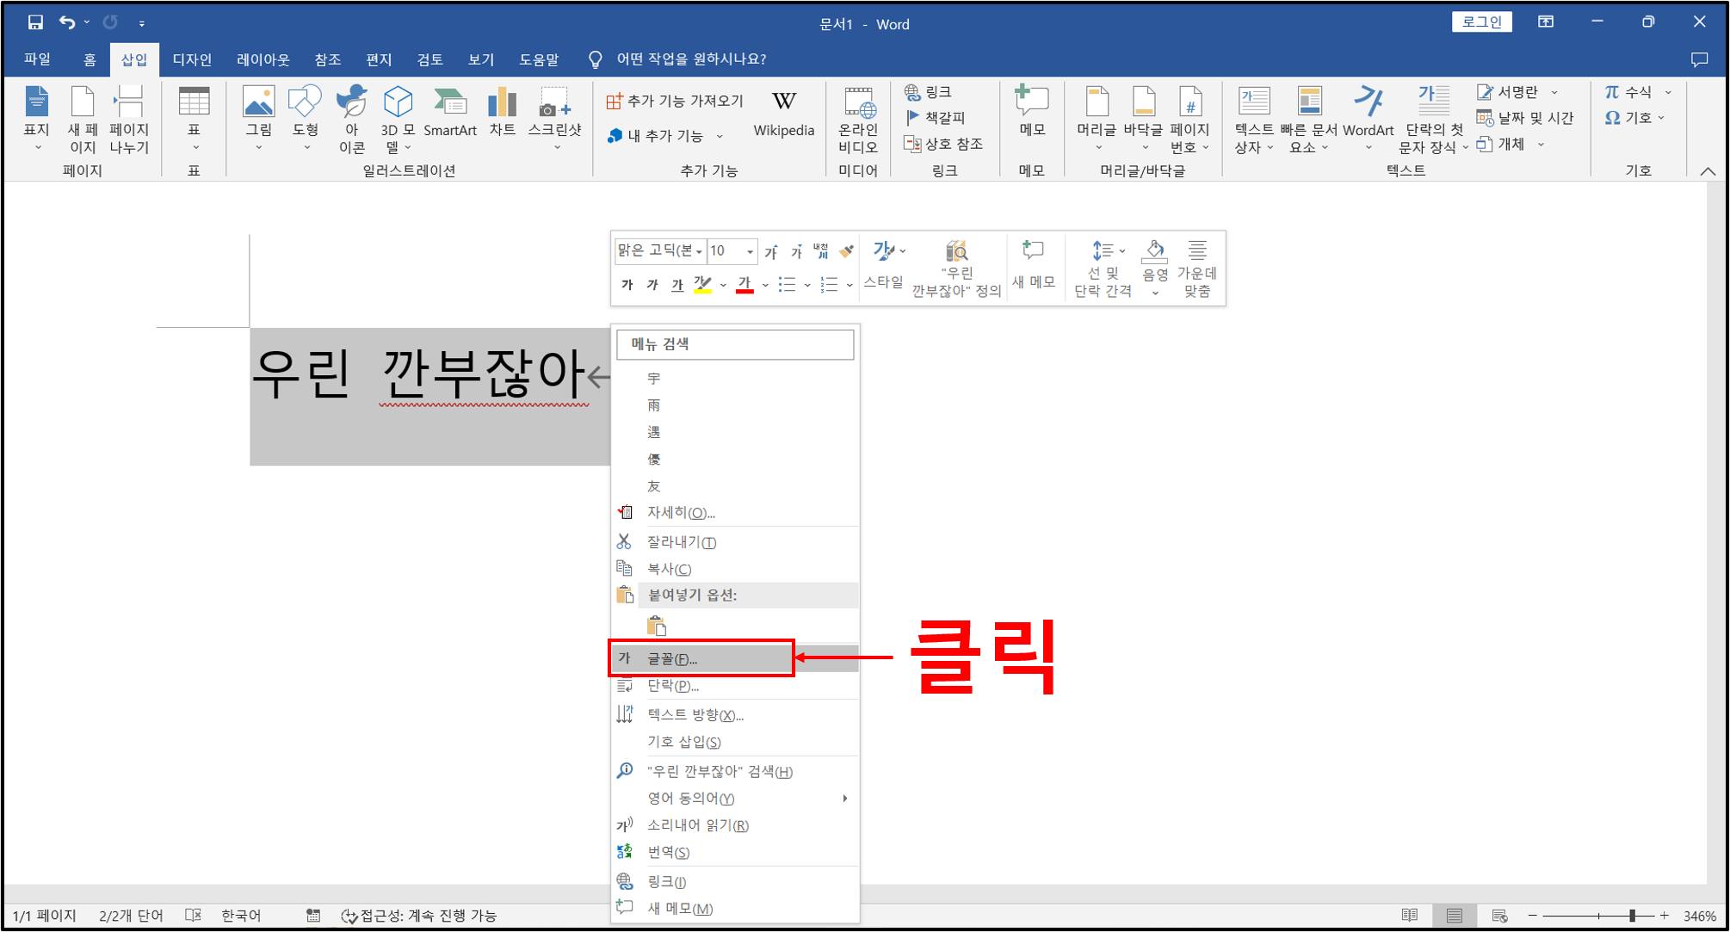1730x932 pixels.
Task: Click the 메뉴 검색 search field
Action: tap(735, 344)
